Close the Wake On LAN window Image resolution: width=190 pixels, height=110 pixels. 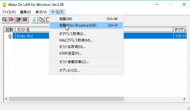(x=184, y=5)
